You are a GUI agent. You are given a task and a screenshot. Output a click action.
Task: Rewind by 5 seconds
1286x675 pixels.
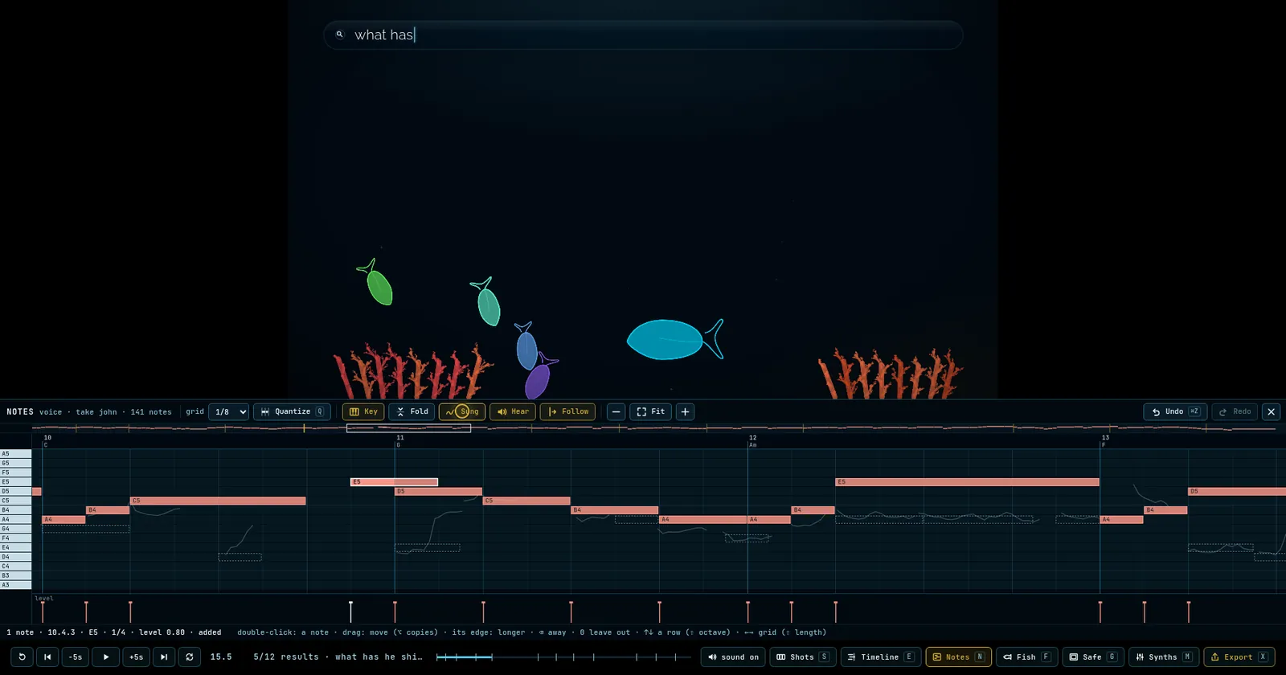76,657
